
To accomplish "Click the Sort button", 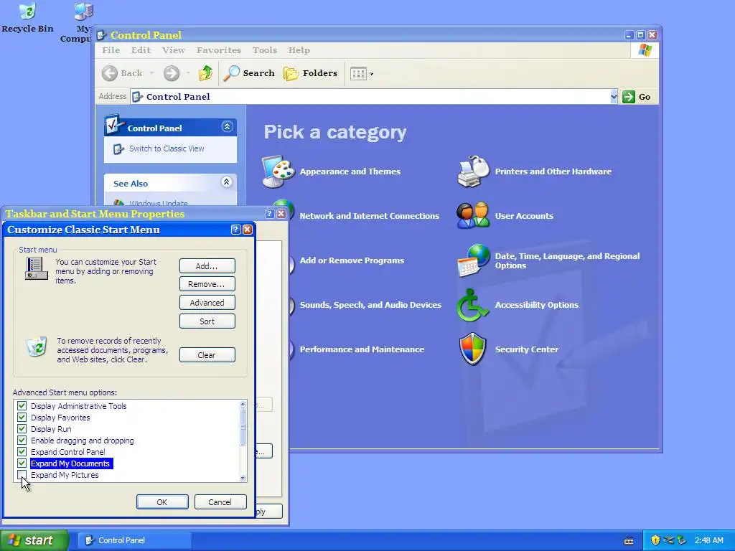I will tap(207, 321).
